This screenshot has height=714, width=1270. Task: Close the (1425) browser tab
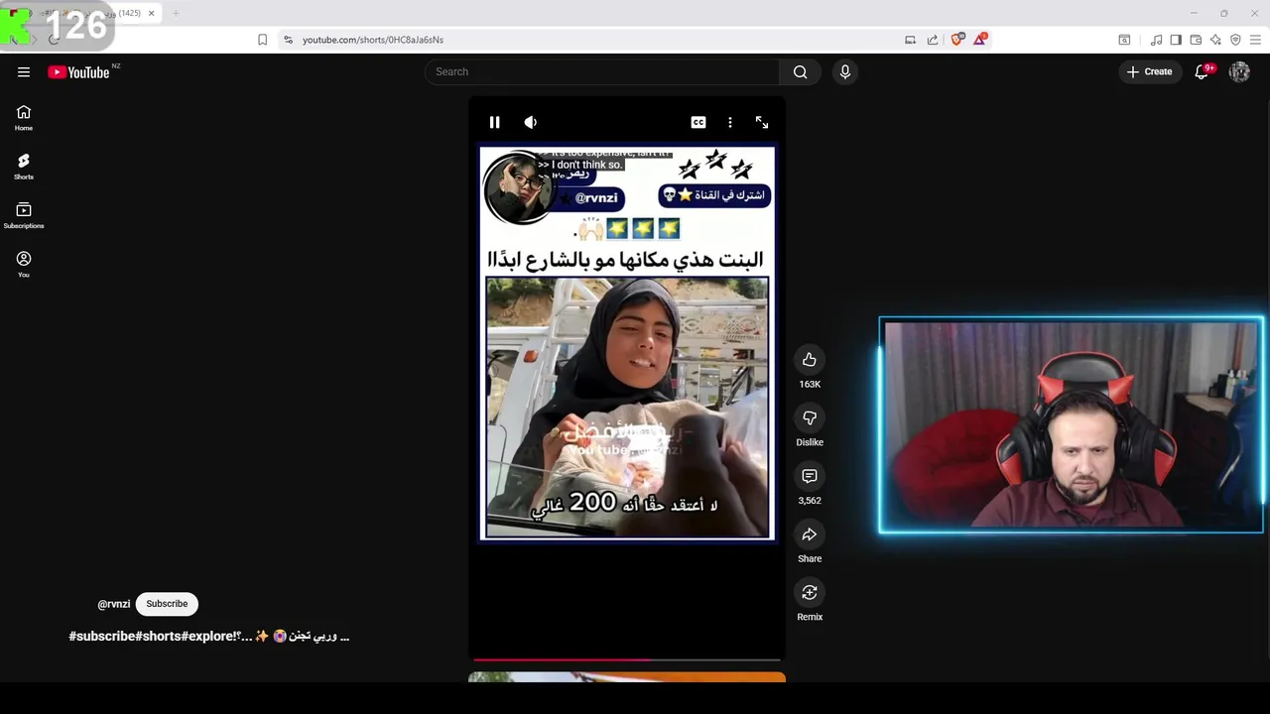(x=151, y=13)
